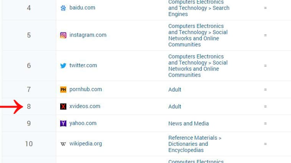
Task: Click the red X favicon
Action: 63,107
